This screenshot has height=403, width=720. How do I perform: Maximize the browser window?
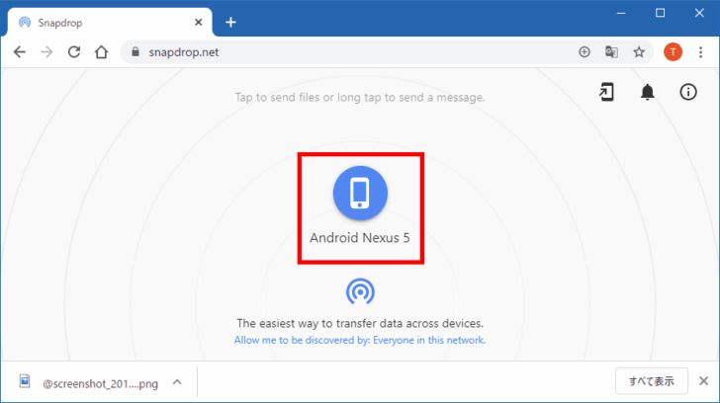660,13
